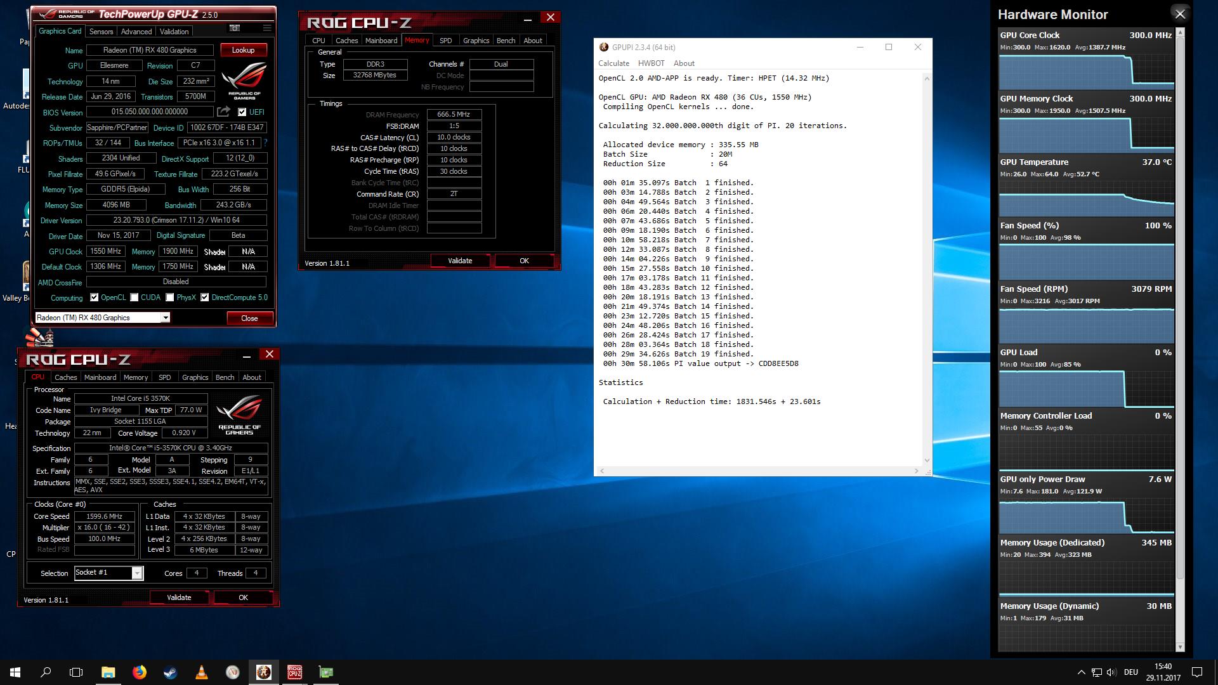Image resolution: width=1218 pixels, height=685 pixels.
Task: Click the Close button in GPU-Z
Action: pyautogui.click(x=249, y=318)
